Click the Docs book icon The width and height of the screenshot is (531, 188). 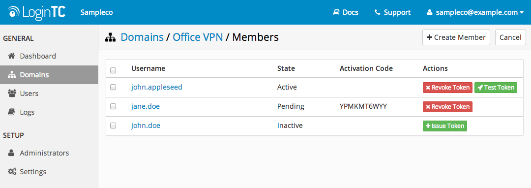336,12
